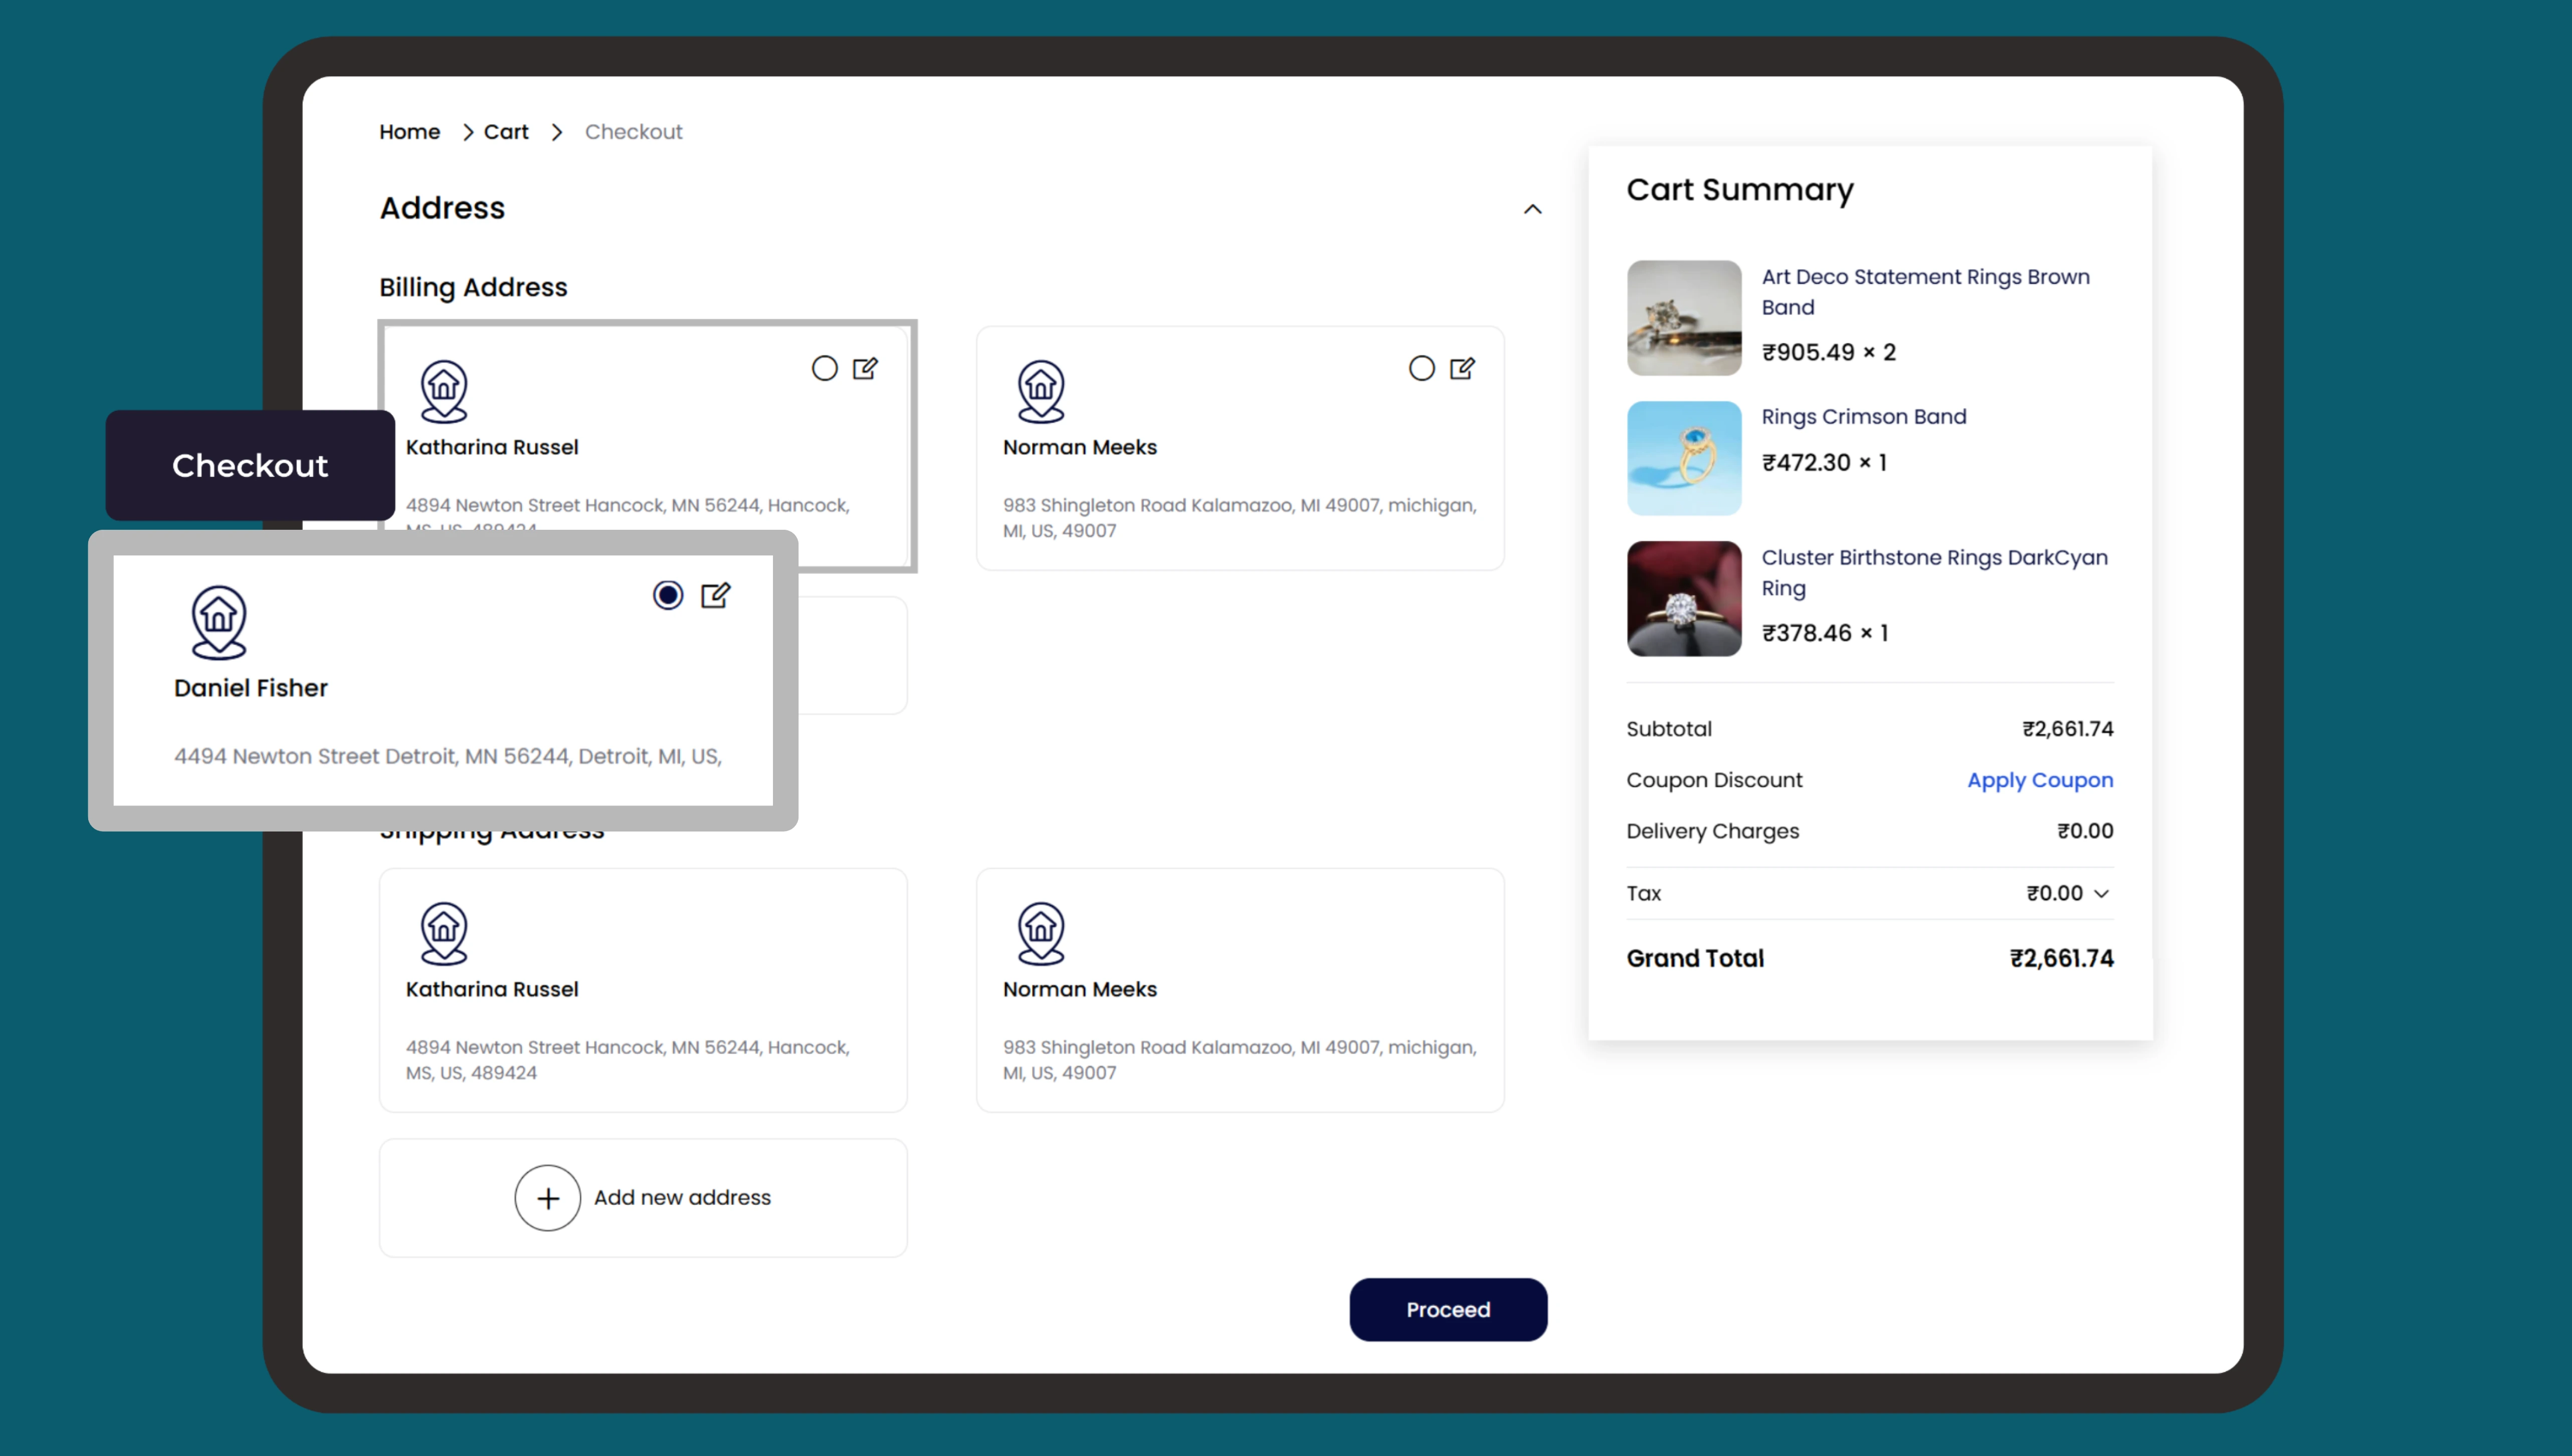Select Katharina Russel billing radio button

(824, 368)
